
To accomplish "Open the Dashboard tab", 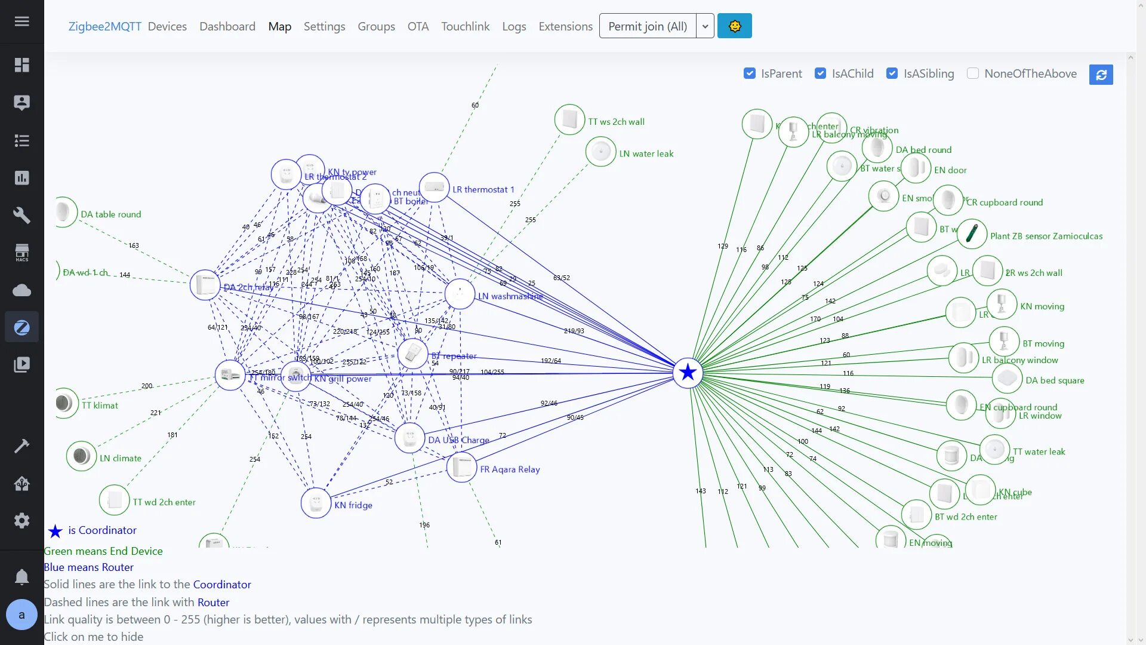I will [227, 26].
